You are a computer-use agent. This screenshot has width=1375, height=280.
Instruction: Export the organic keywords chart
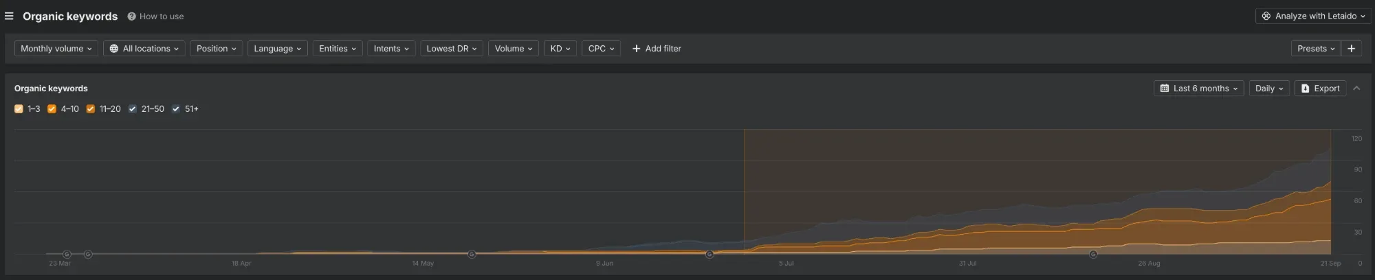[x=1320, y=89]
